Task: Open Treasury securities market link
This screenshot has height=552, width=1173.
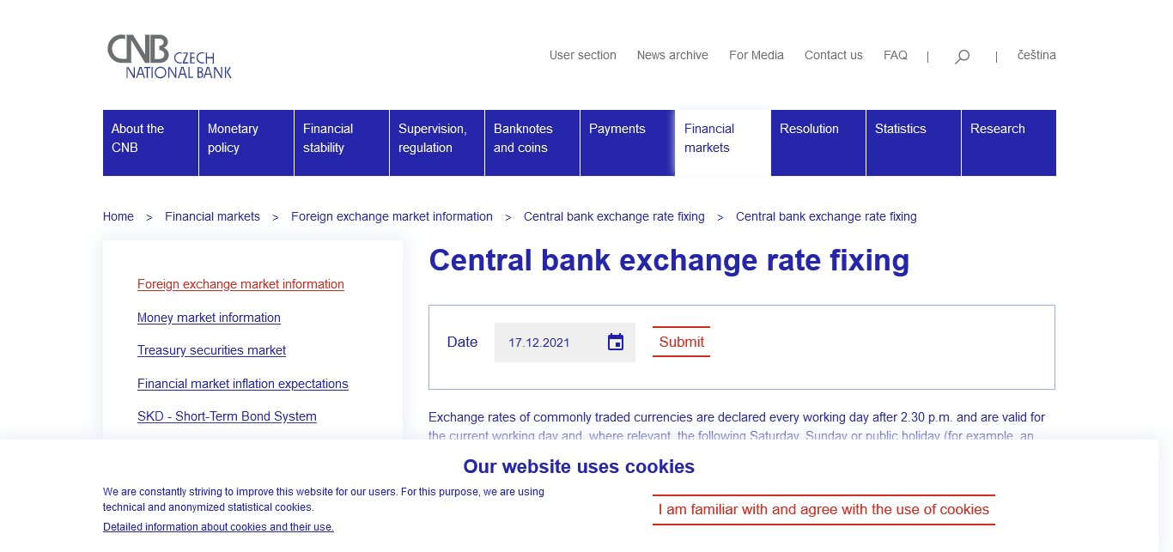Action: click(211, 350)
